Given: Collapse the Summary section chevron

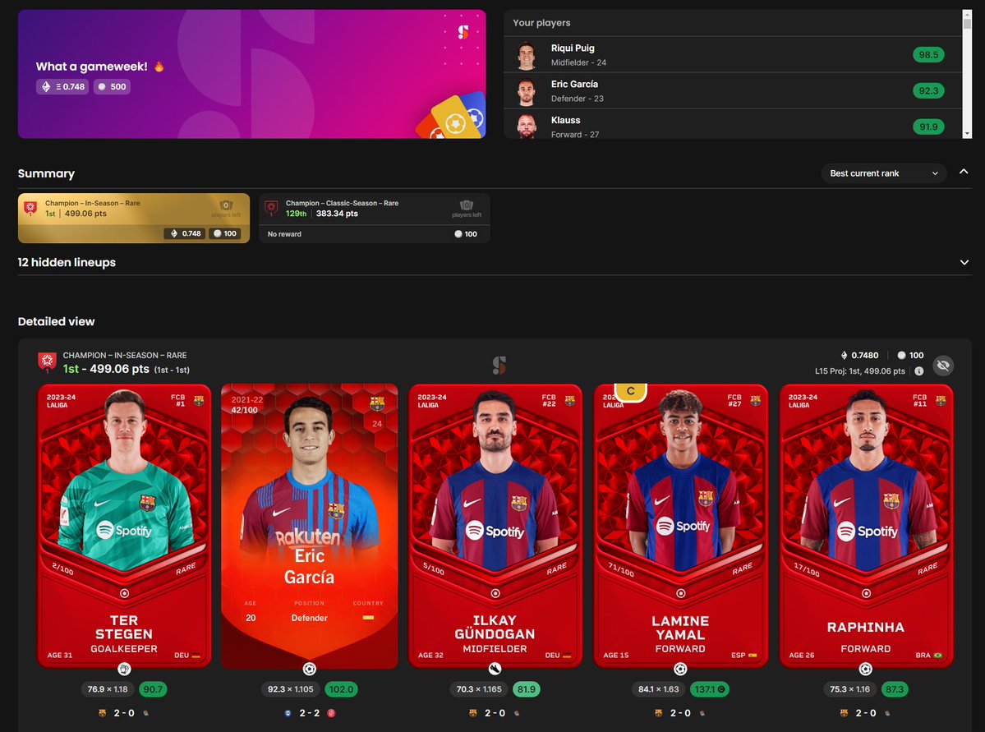Looking at the screenshot, I should (964, 172).
